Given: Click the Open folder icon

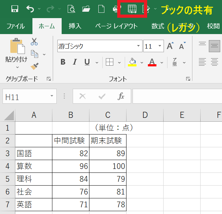Looking at the screenshot, I should [86, 9].
